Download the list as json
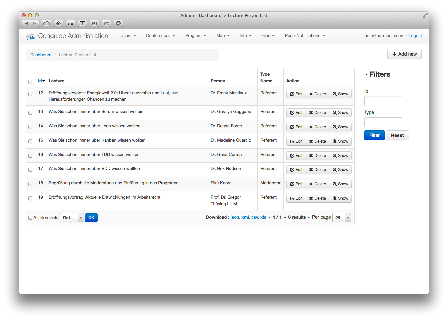The height and width of the screenshot is (320, 448). tap(235, 217)
